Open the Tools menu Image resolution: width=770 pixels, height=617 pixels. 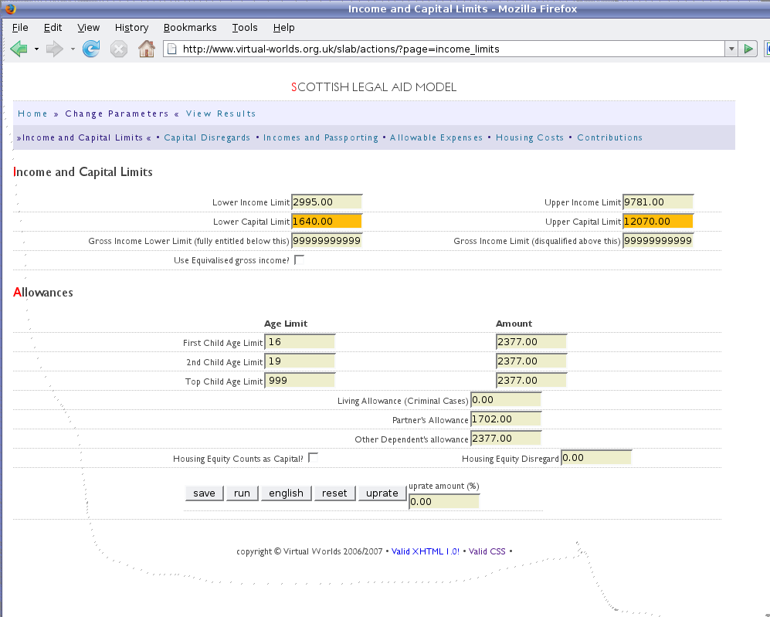(245, 27)
